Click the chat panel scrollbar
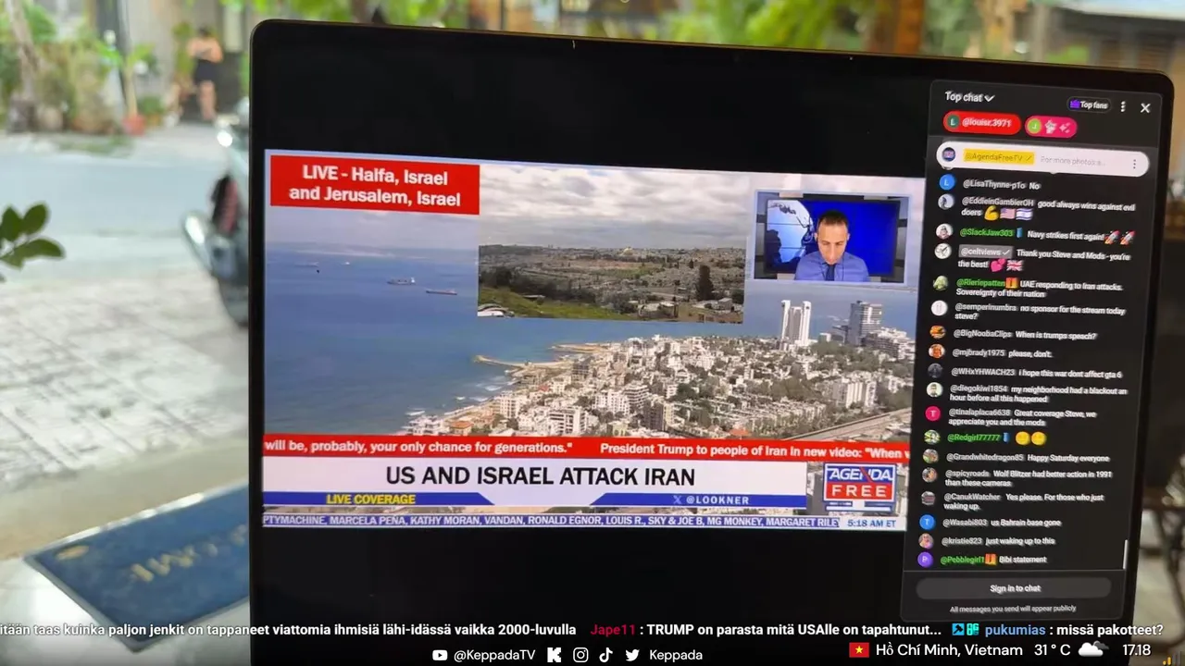 [x=1126, y=555]
